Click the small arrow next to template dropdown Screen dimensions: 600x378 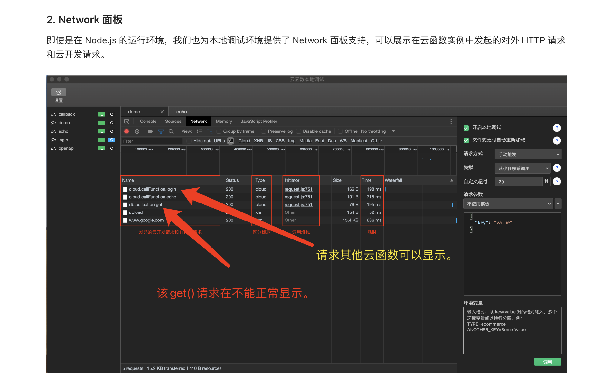point(558,204)
